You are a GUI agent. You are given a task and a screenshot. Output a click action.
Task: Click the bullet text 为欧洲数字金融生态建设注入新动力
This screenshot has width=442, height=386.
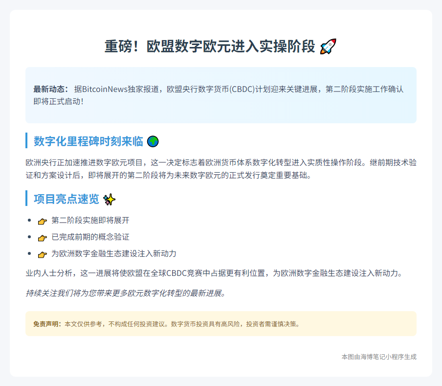tap(113, 254)
